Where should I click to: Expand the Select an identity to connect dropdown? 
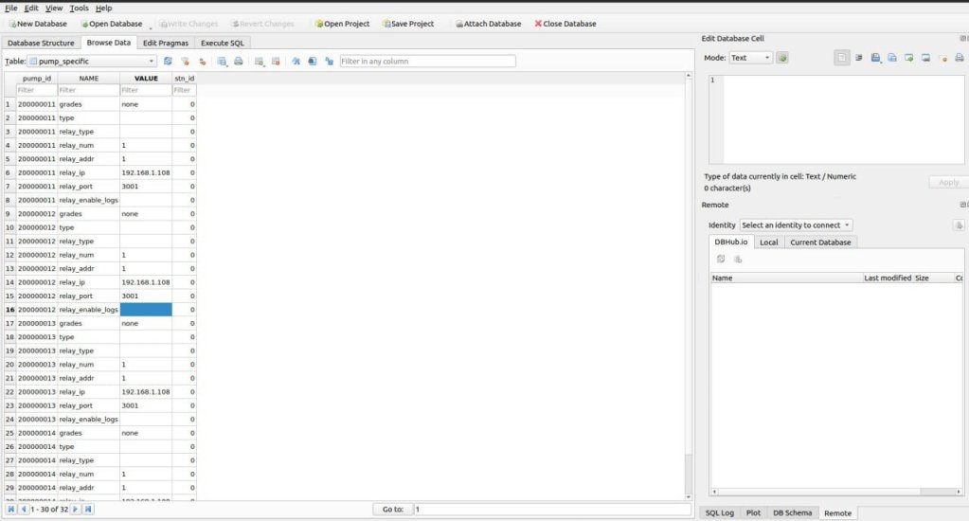coord(796,225)
